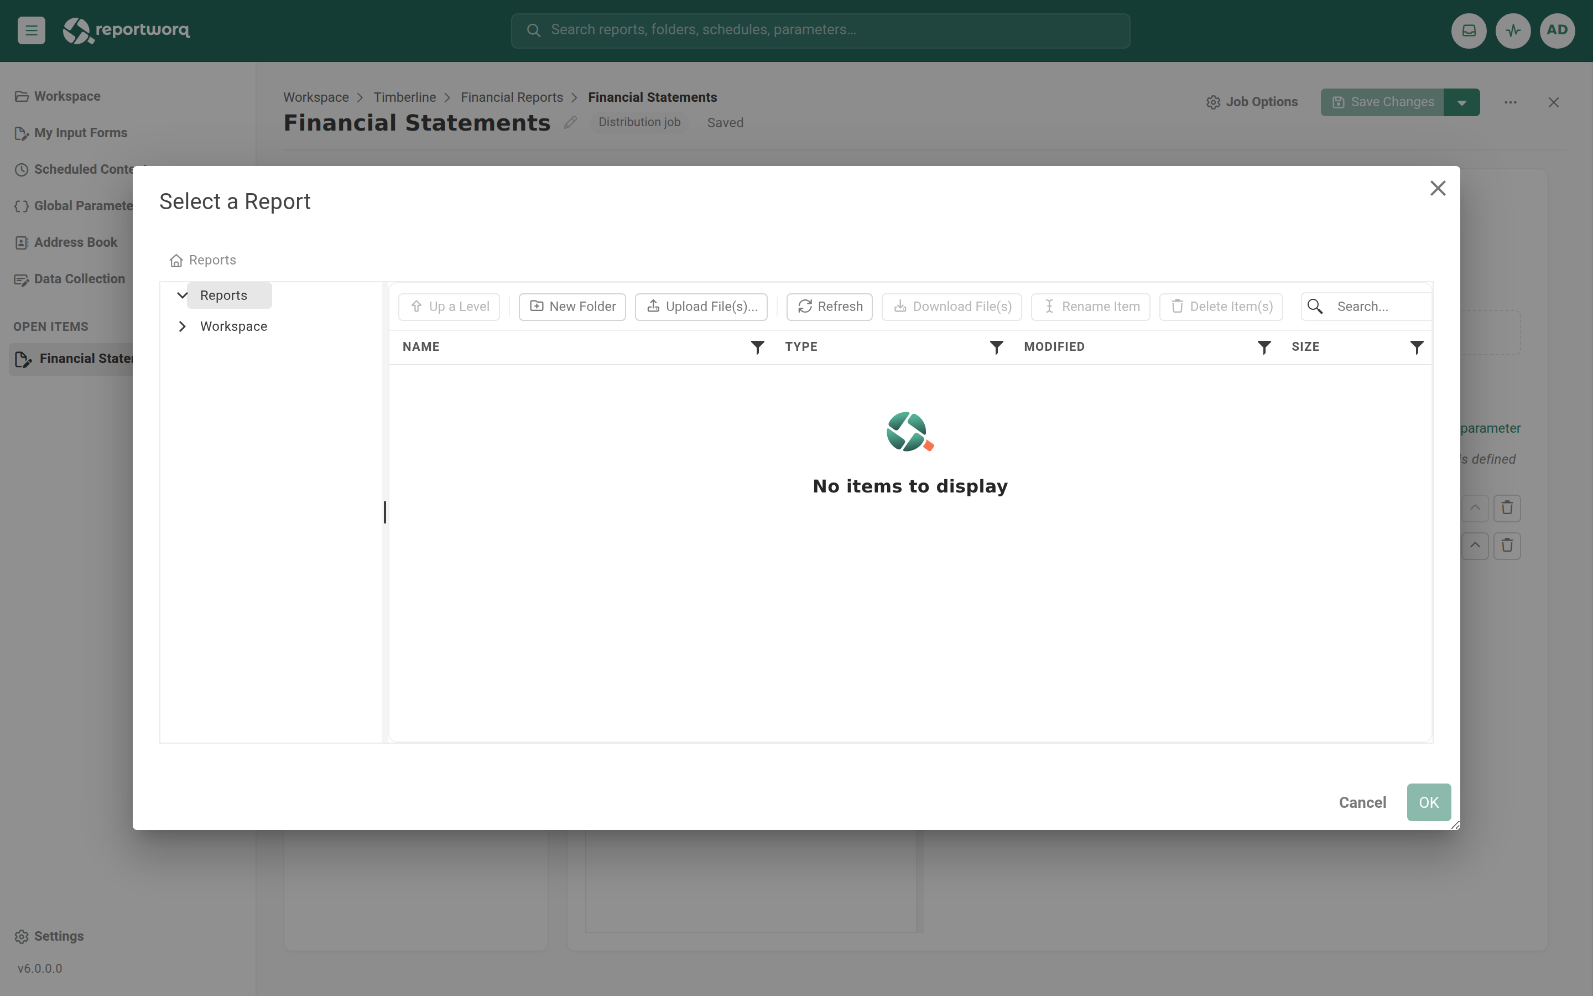The height and width of the screenshot is (996, 1593).
Task: Click Reports breadcrumb text in dialog
Action: [x=212, y=260]
